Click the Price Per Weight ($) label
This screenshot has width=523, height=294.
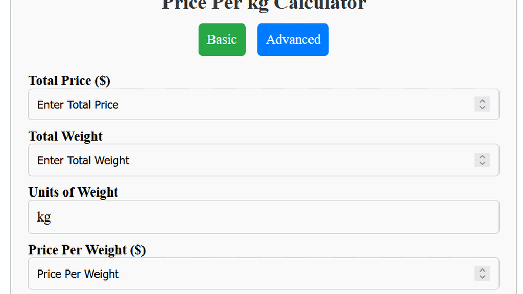point(87,250)
